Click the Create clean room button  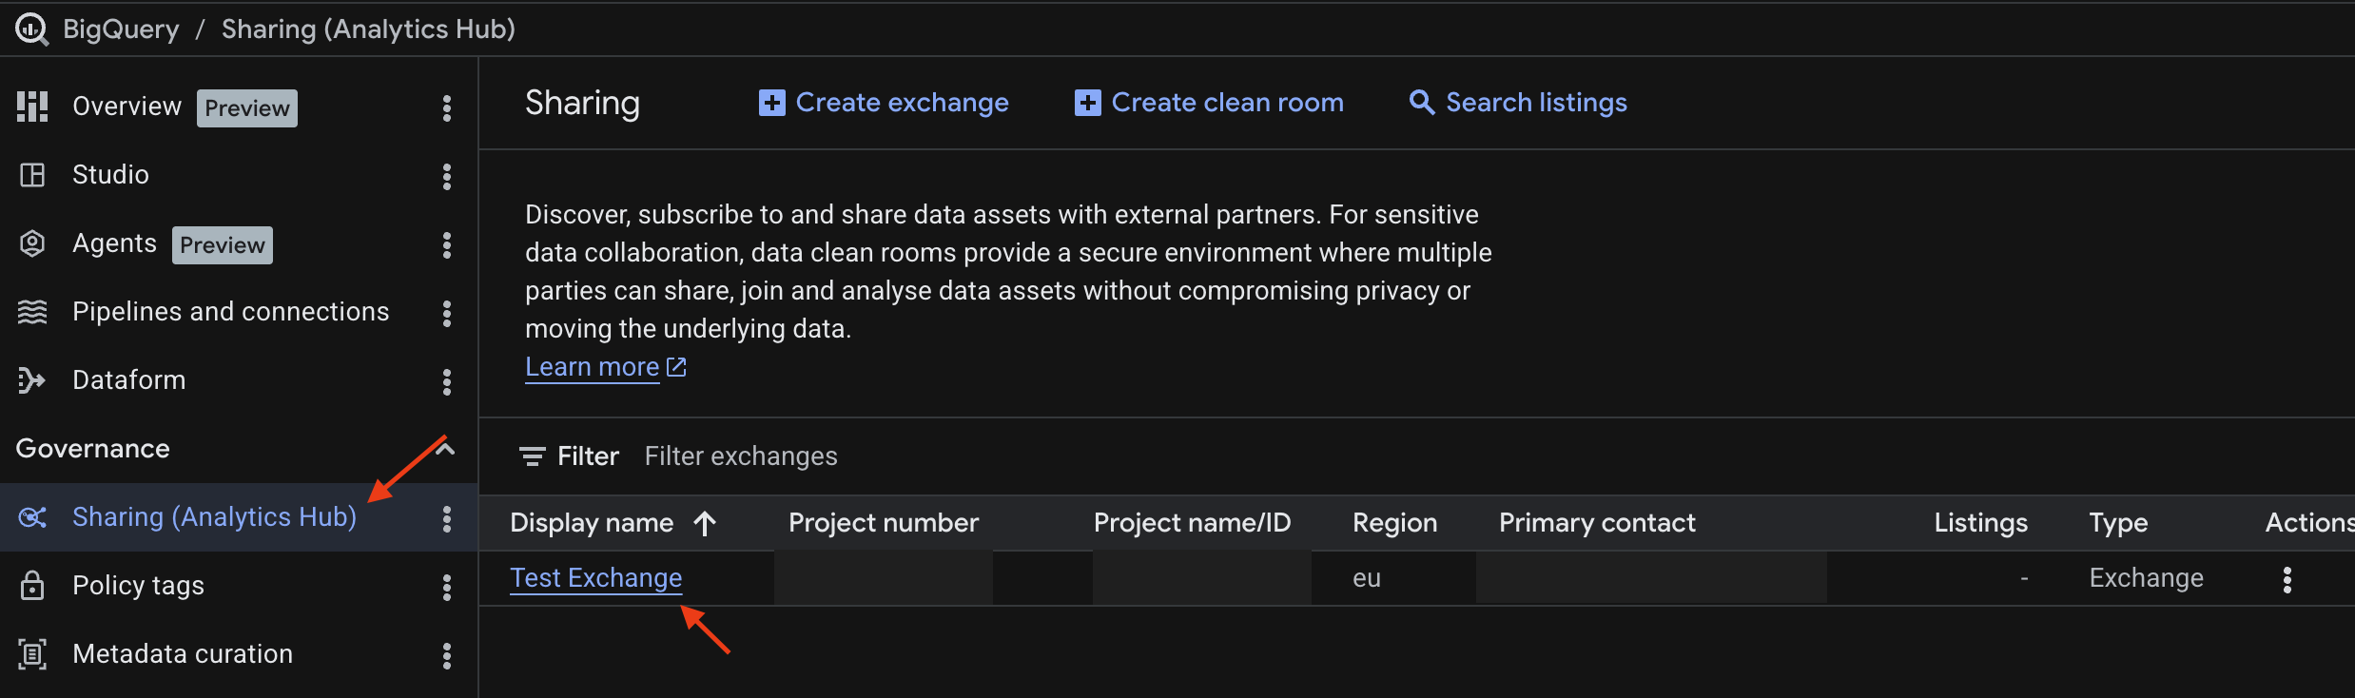pos(1209,103)
